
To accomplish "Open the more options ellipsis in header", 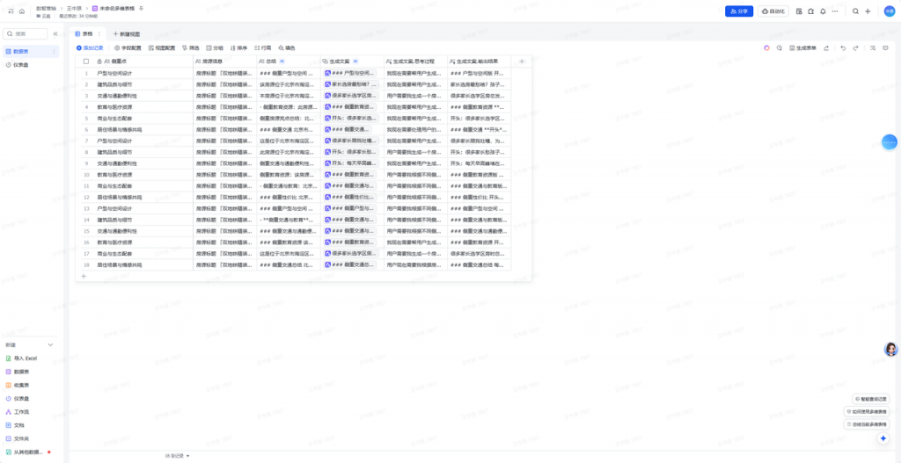I will 835,11.
